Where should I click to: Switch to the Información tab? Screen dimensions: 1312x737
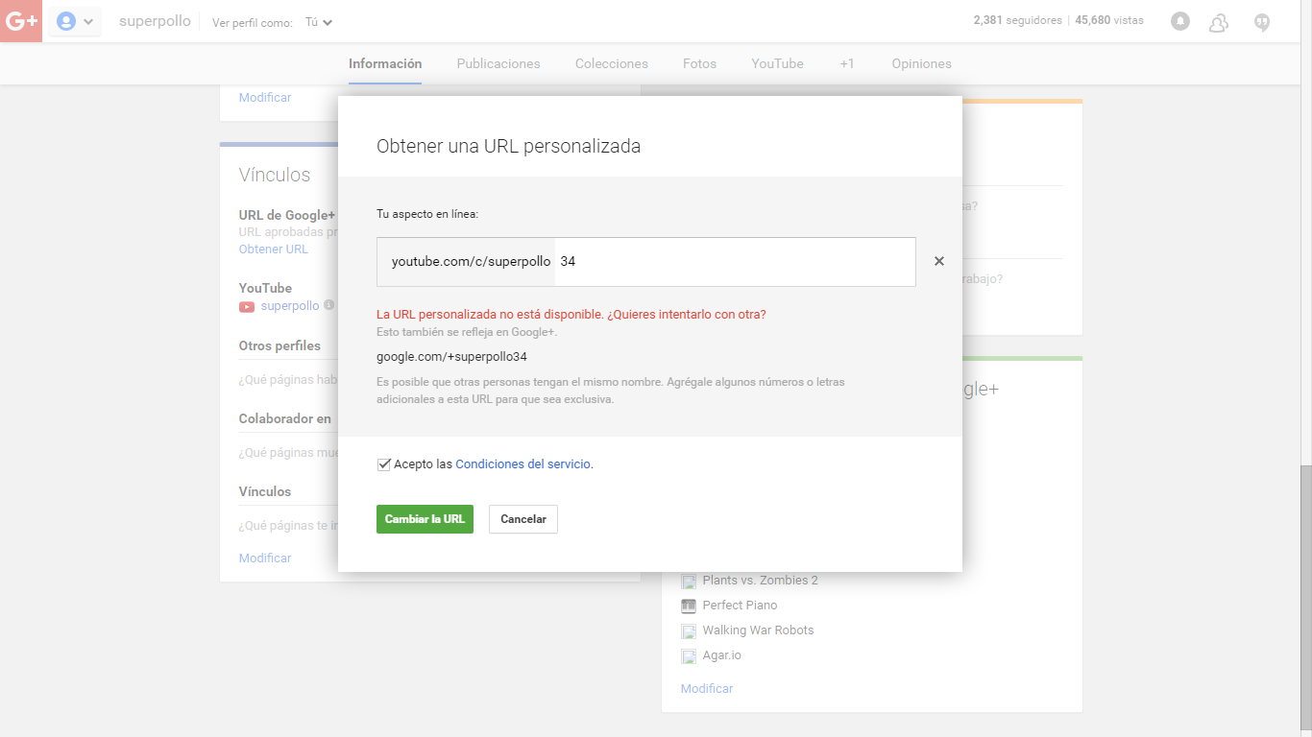(x=385, y=63)
